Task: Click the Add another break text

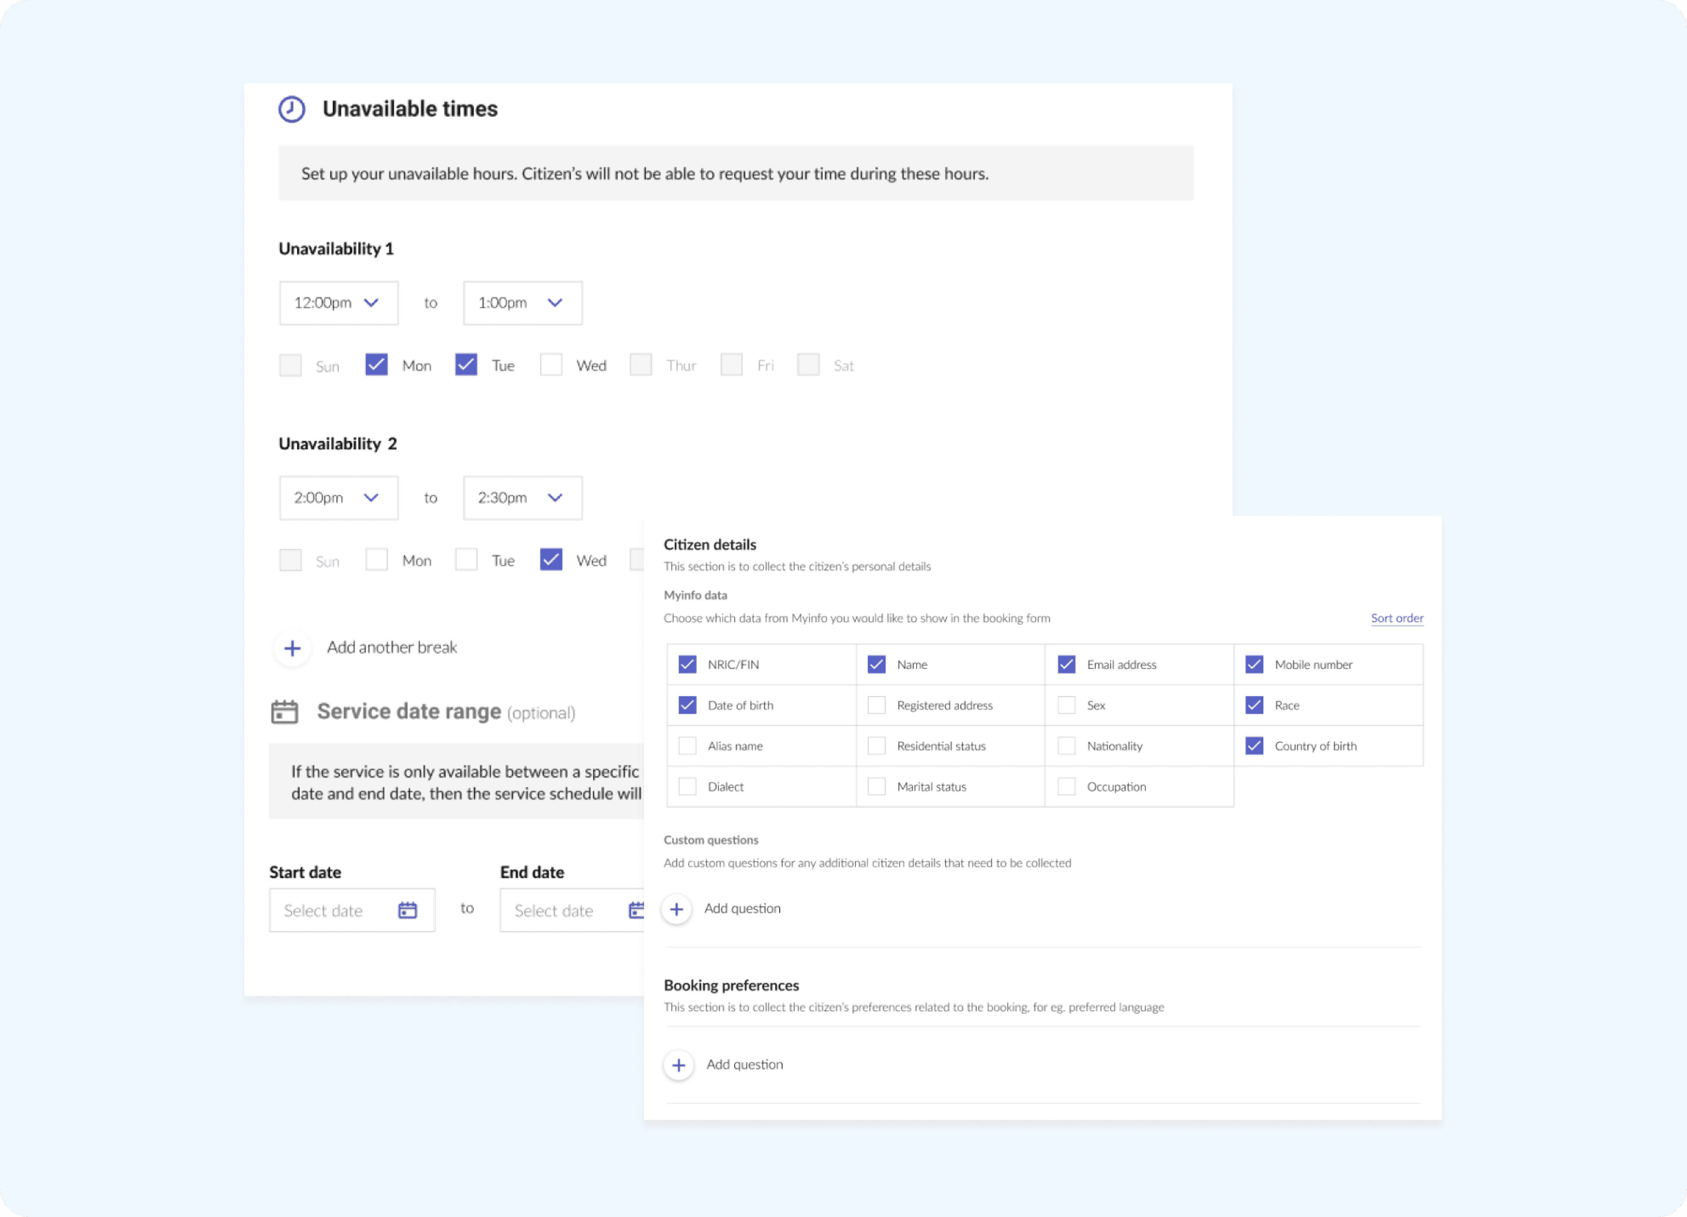Action: pyautogui.click(x=392, y=648)
